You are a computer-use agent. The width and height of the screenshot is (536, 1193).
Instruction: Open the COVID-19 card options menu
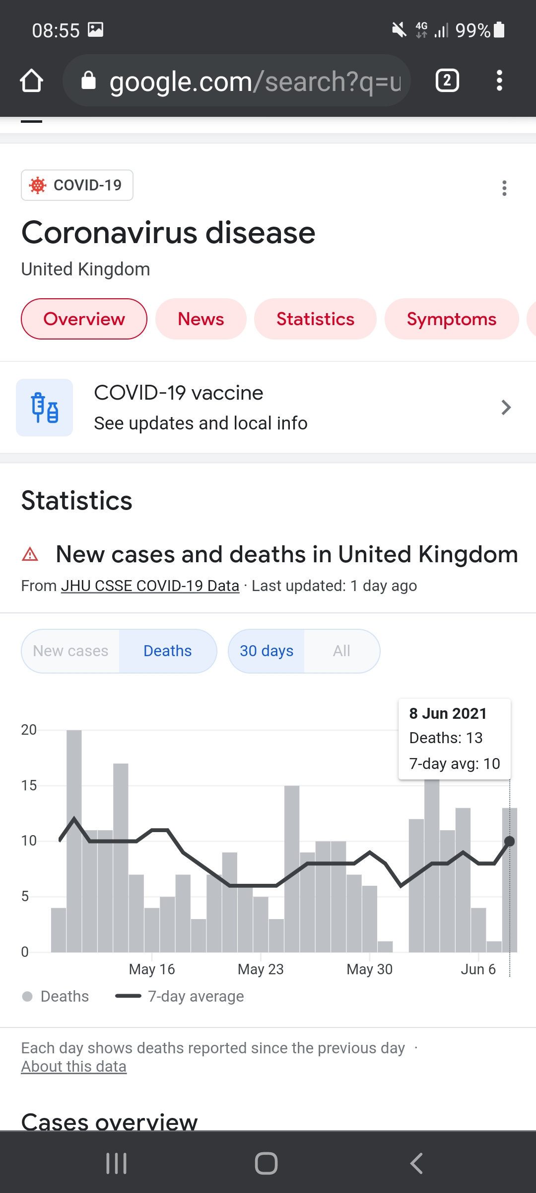click(504, 188)
